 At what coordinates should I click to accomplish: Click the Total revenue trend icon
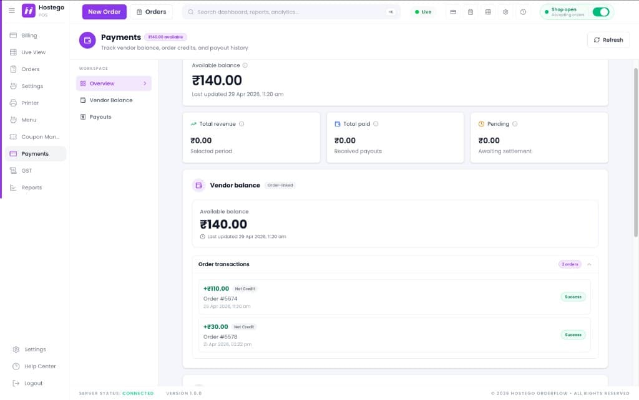tap(193, 124)
